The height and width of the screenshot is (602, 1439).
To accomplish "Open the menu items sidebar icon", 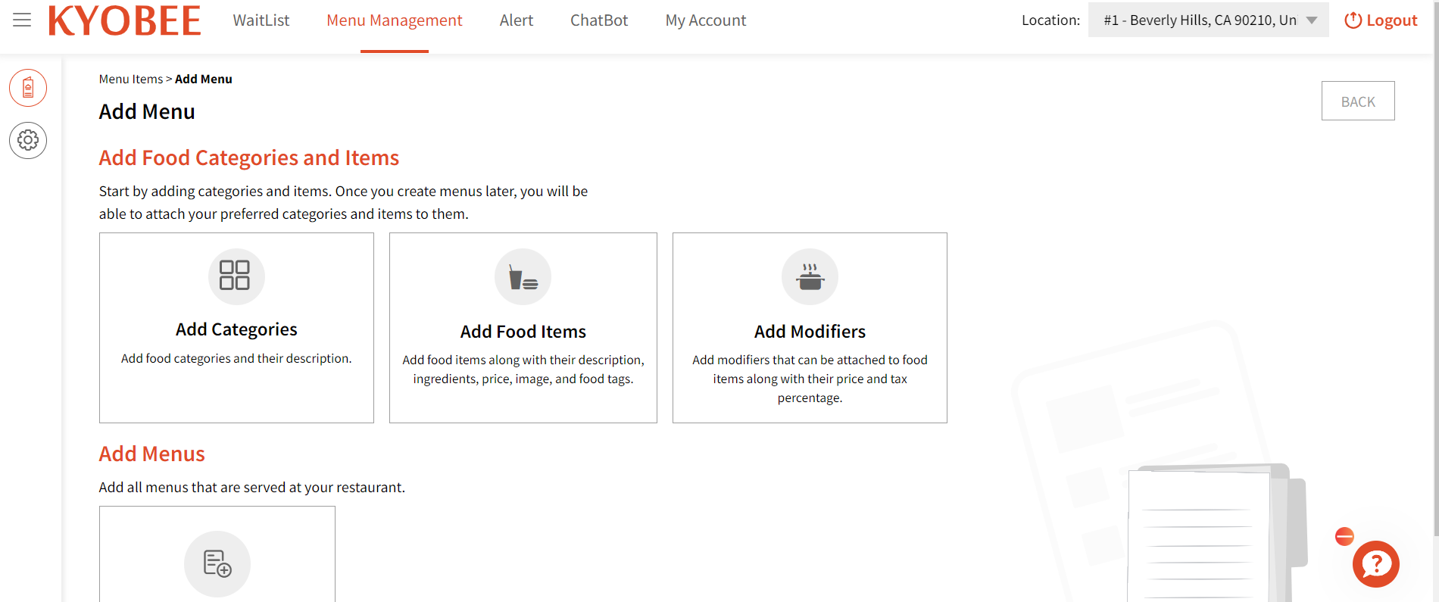I will click(28, 88).
